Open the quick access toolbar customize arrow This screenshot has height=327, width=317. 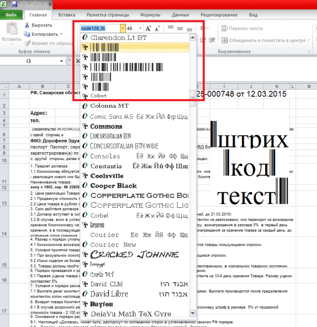click(x=50, y=4)
